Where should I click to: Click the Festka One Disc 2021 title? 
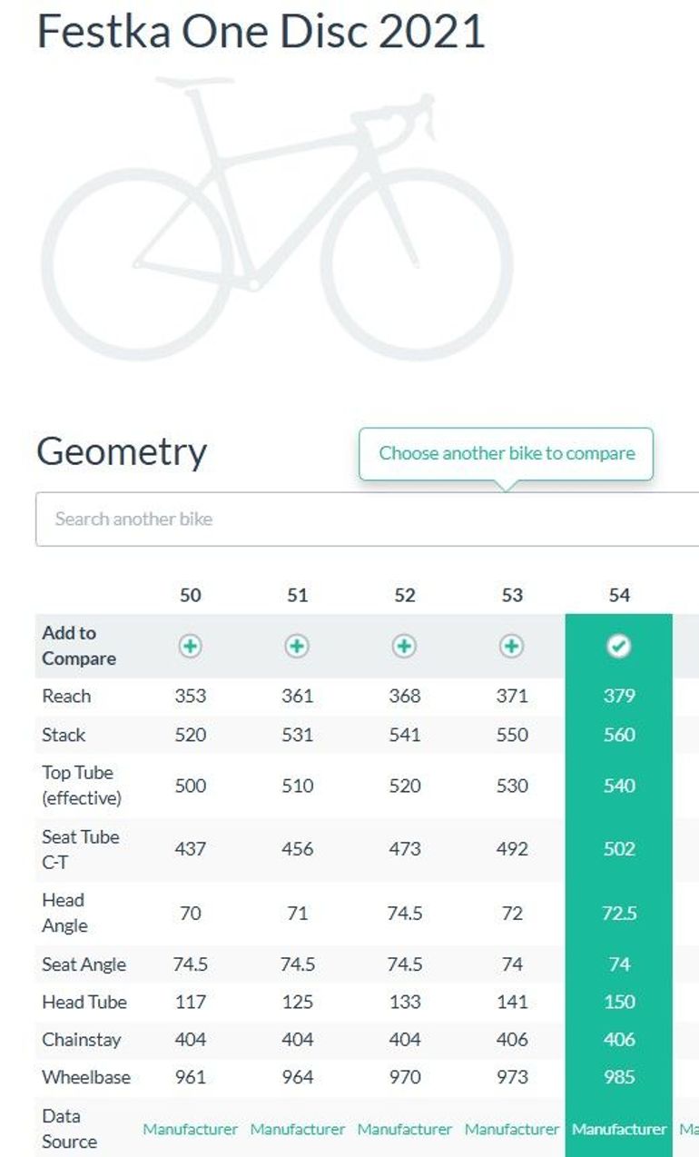click(261, 30)
